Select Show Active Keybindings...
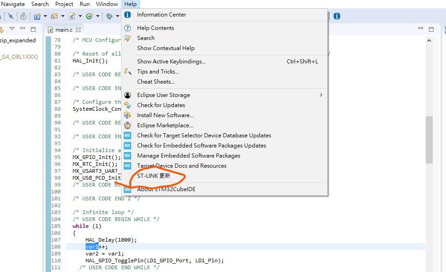 [225, 61]
